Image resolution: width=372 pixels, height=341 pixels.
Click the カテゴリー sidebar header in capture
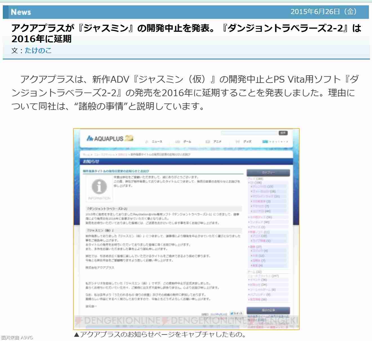[268, 173]
